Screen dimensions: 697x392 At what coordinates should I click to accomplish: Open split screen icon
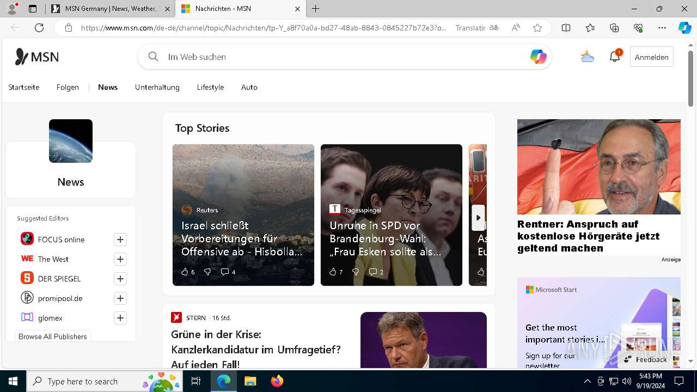click(x=566, y=28)
